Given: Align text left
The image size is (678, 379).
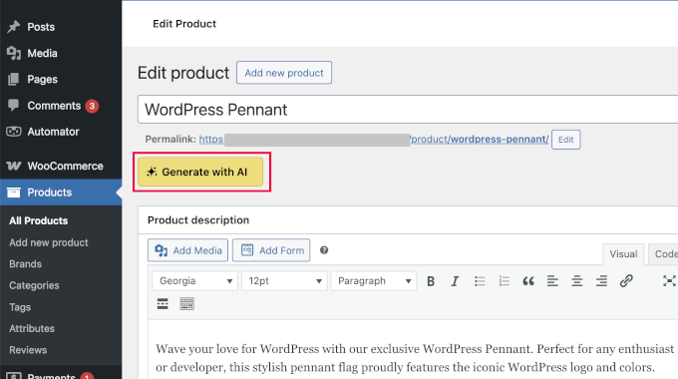Looking at the screenshot, I should pyautogui.click(x=552, y=281).
